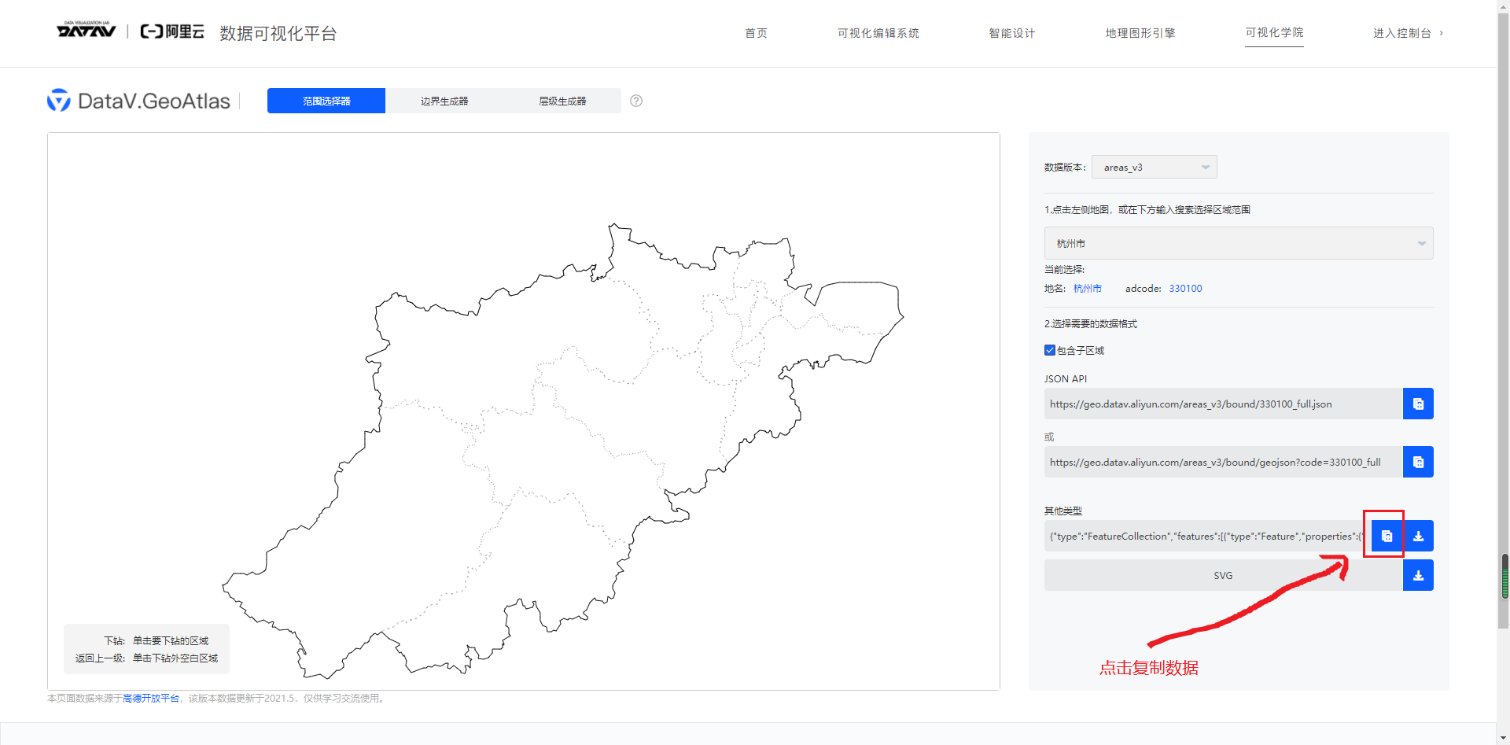Click the DataV.GeoAtlas logo icon
This screenshot has width=1510, height=745.
point(59,100)
